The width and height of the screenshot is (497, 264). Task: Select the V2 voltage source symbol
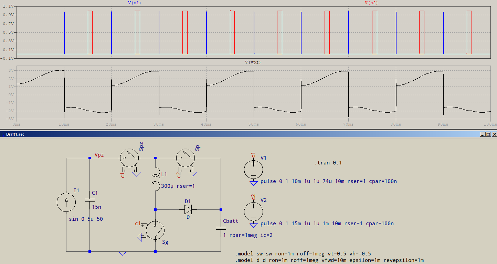pyautogui.click(x=254, y=211)
